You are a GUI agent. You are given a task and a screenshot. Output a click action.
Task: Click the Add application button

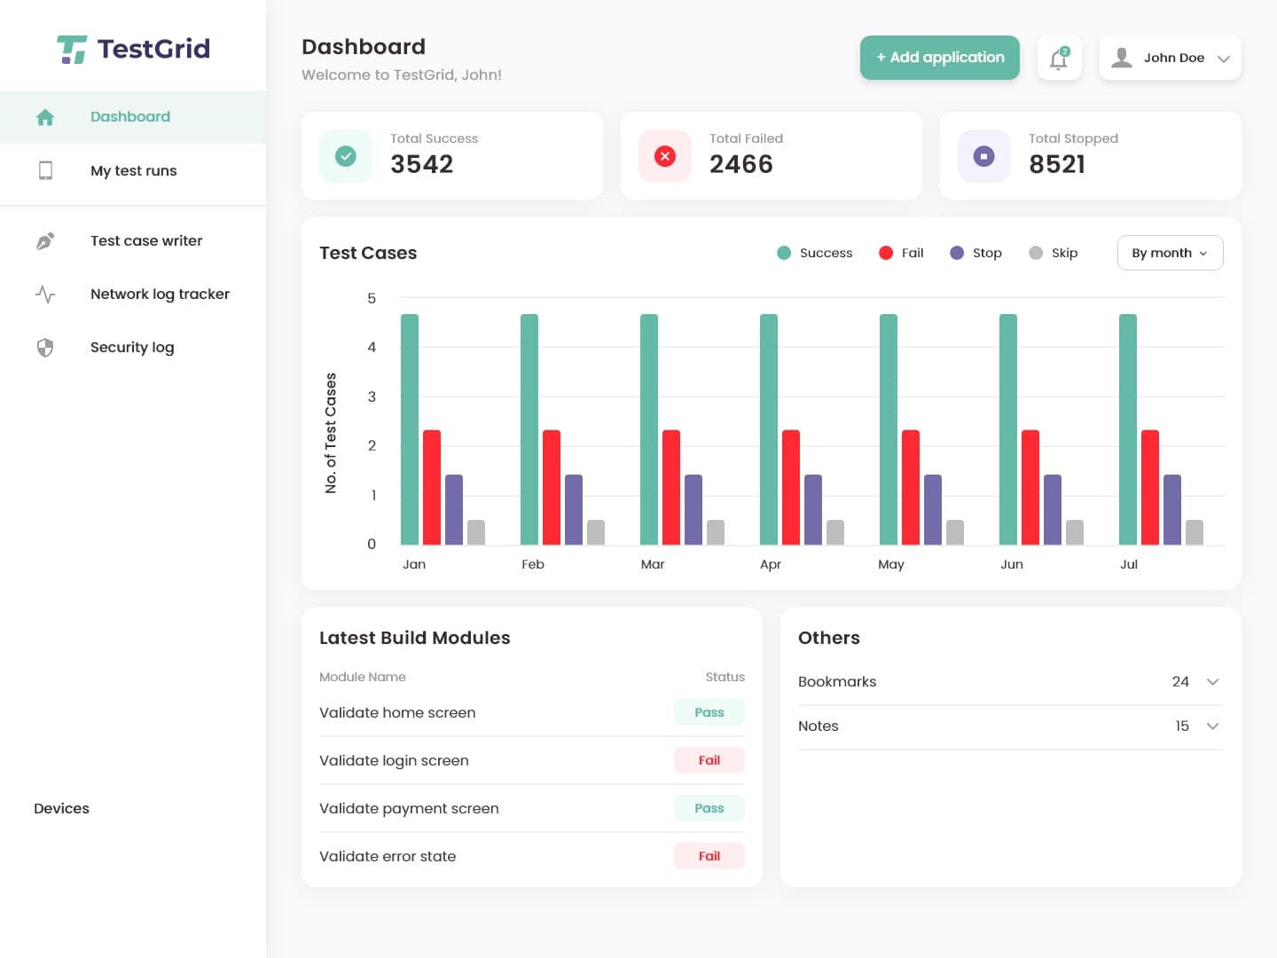tap(939, 58)
